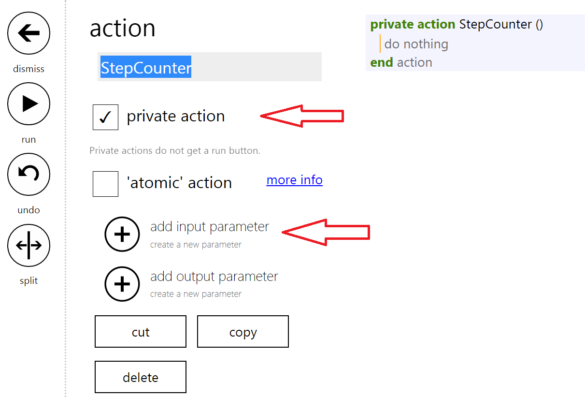Select the 'private action StepCounter ()' header line
The image size is (585, 397).
pyautogui.click(x=457, y=24)
